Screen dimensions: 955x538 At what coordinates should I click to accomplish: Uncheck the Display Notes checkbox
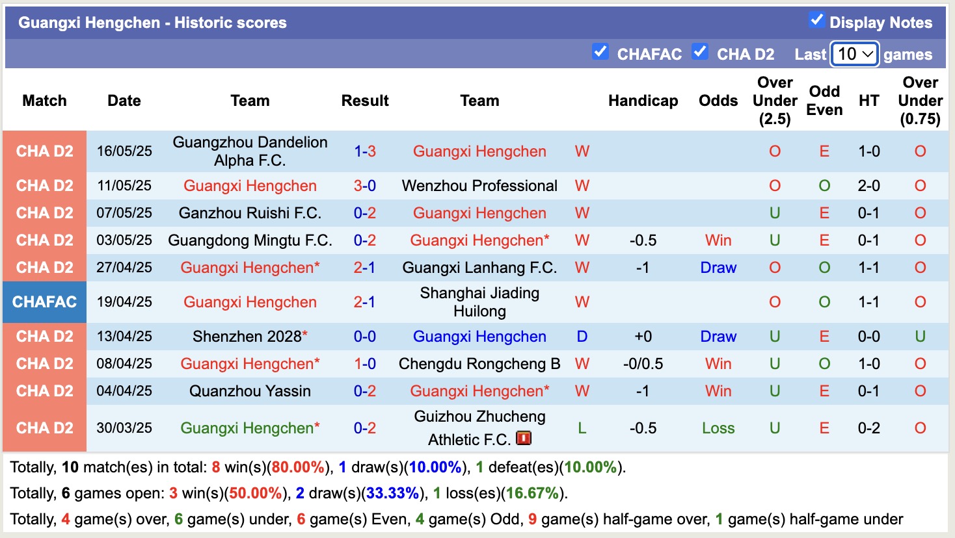pyautogui.click(x=816, y=20)
